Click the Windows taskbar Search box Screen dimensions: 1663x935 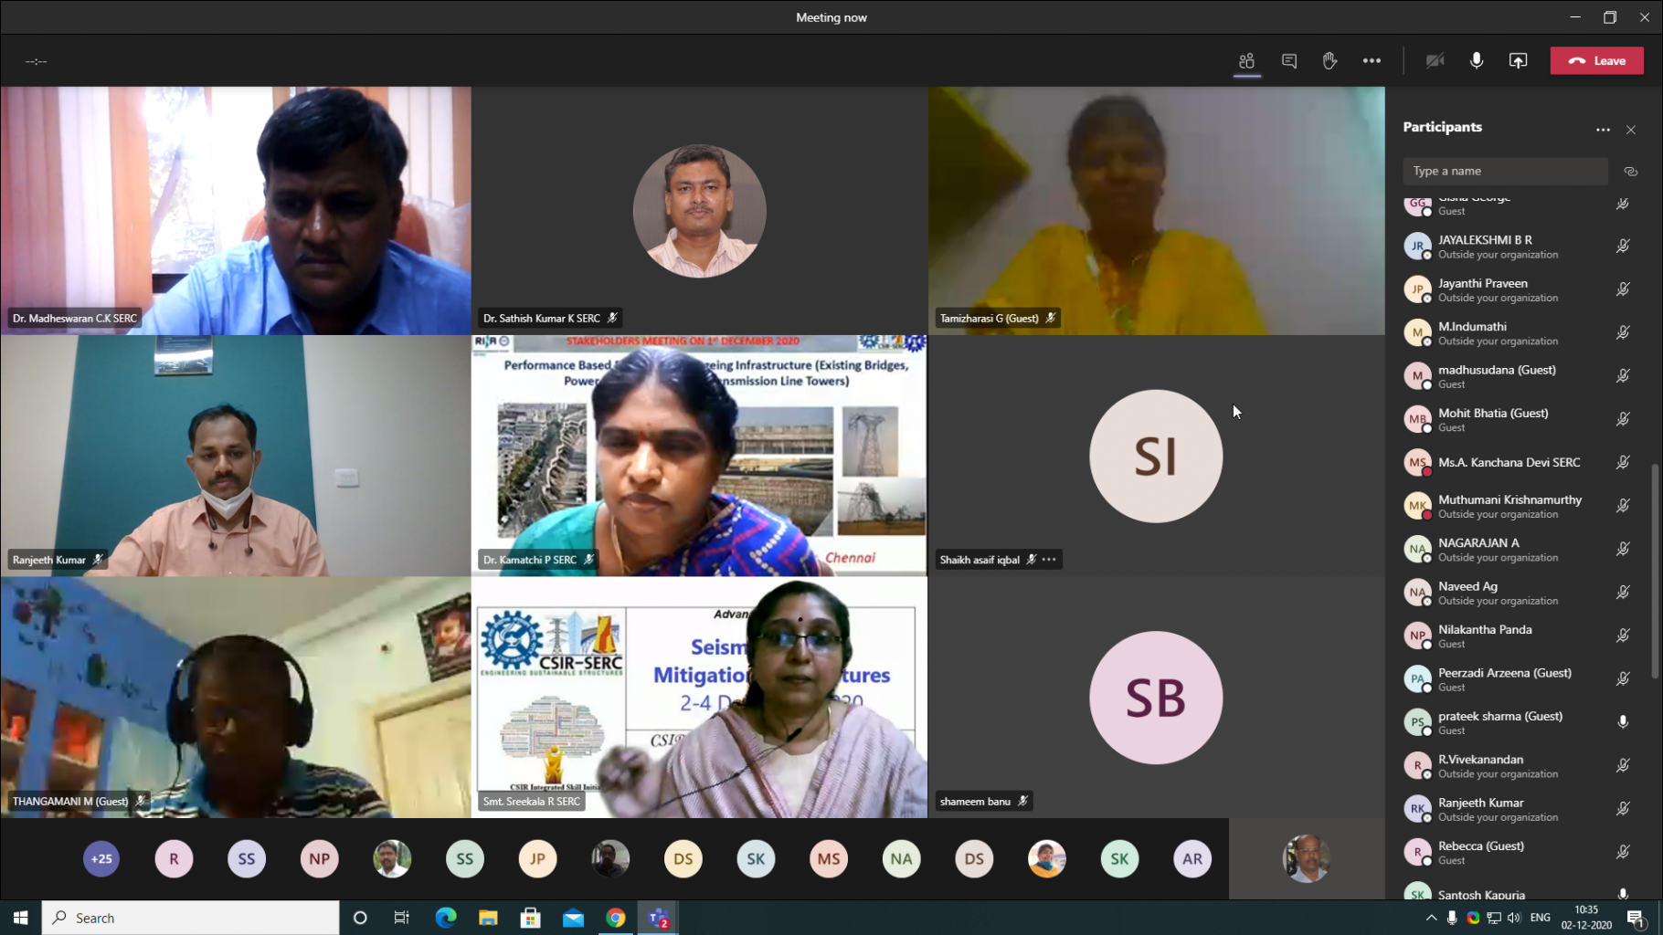pyautogui.click(x=190, y=918)
